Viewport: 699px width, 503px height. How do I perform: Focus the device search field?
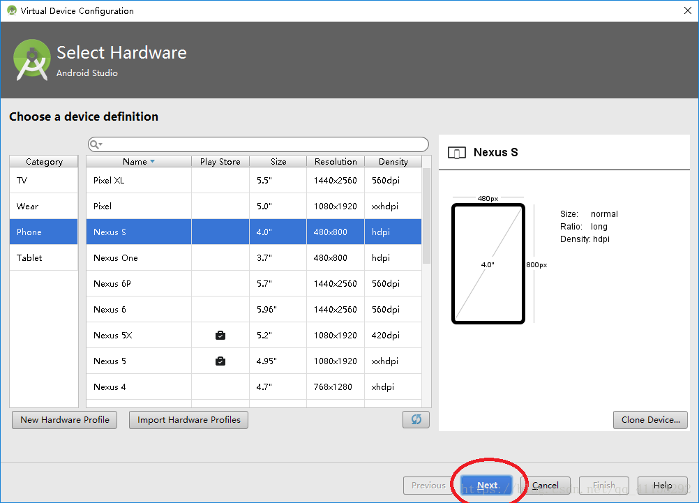click(x=259, y=144)
